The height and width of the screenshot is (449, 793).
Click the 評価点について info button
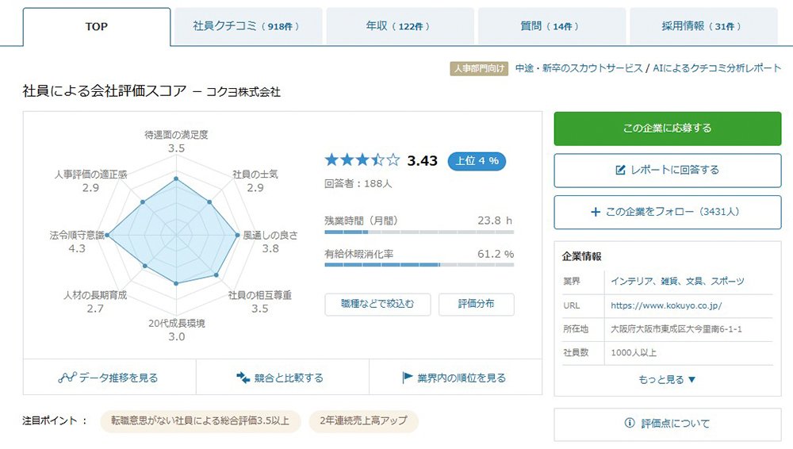pos(668,424)
